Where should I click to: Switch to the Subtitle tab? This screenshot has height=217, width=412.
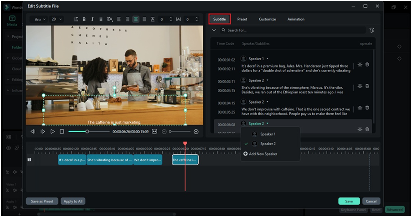click(220, 19)
